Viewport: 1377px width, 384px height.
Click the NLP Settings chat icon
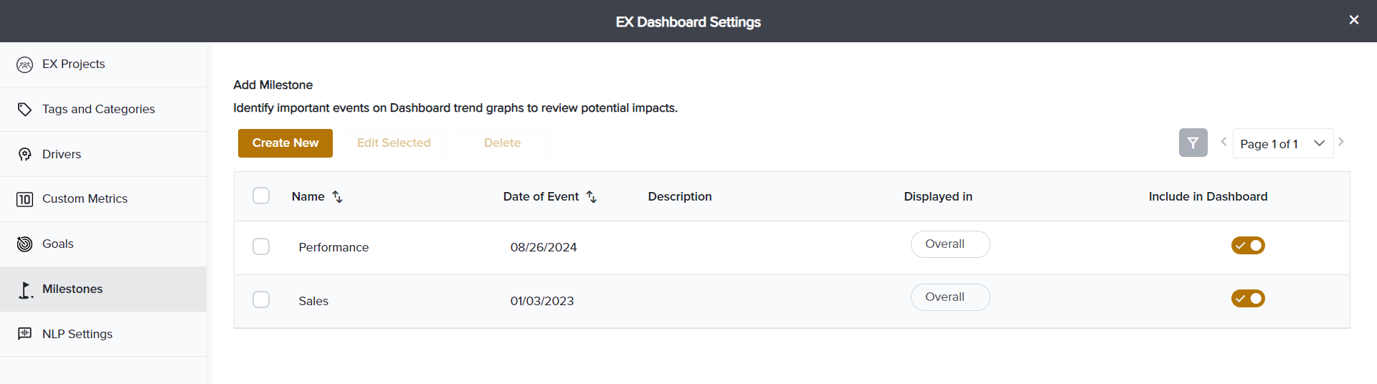[x=24, y=334]
